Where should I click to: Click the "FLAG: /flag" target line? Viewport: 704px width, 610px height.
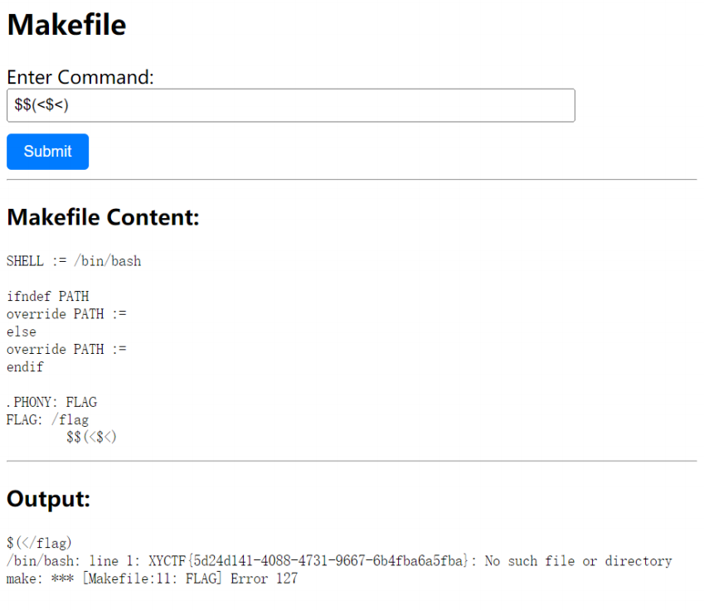click(x=47, y=419)
